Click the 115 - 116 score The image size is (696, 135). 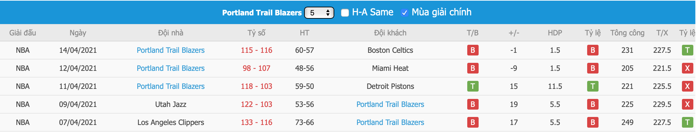tap(257, 50)
